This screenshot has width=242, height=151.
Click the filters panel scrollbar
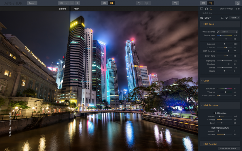pyautogui.click(x=241, y=38)
